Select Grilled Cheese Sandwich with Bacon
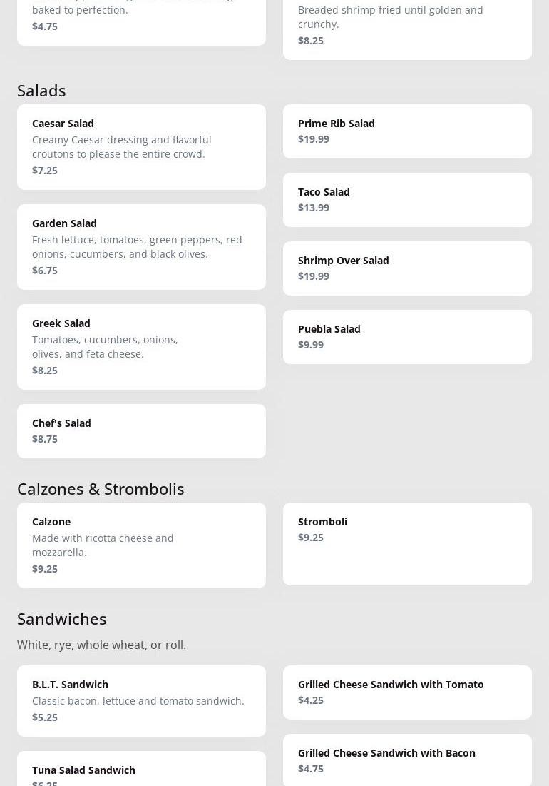 (x=407, y=760)
